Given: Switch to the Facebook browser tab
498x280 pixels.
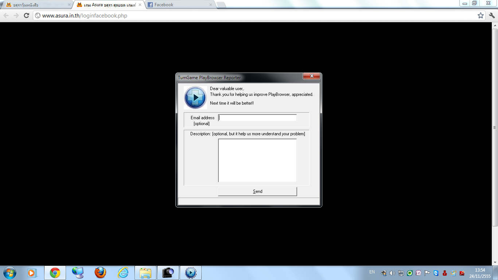Looking at the screenshot, I should click(x=180, y=5).
